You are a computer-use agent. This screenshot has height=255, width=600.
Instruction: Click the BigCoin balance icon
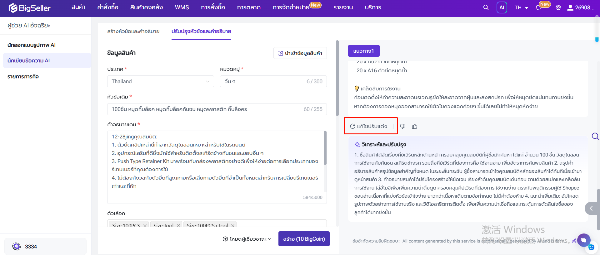pyautogui.click(x=17, y=247)
